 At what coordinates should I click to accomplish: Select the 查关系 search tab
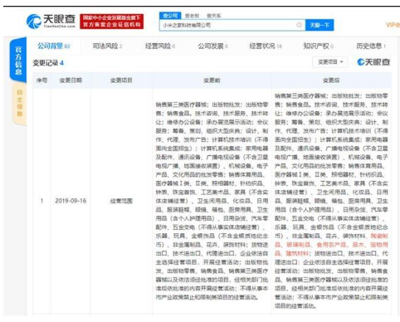[x=214, y=16]
